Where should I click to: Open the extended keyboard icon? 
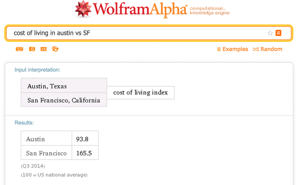click(19, 49)
